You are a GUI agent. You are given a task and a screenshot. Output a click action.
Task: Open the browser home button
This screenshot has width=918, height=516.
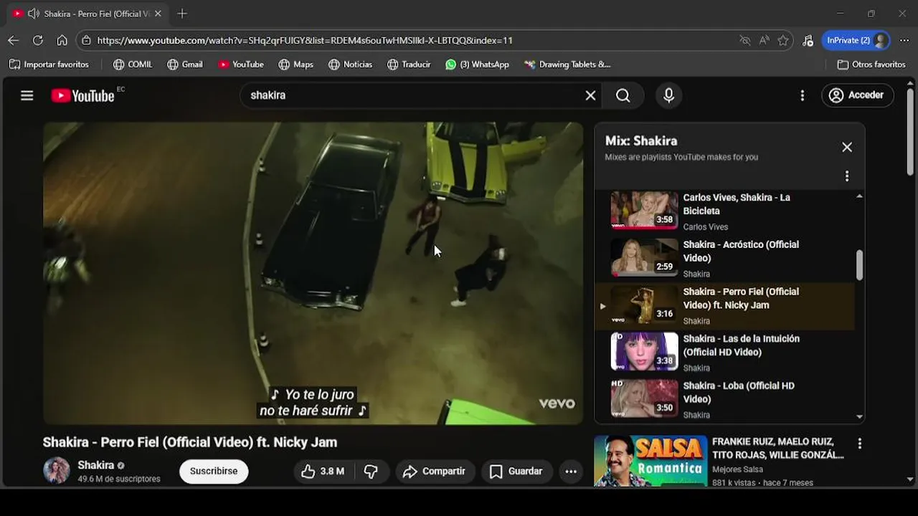[62, 41]
